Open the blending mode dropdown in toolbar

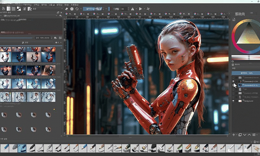(94, 9)
